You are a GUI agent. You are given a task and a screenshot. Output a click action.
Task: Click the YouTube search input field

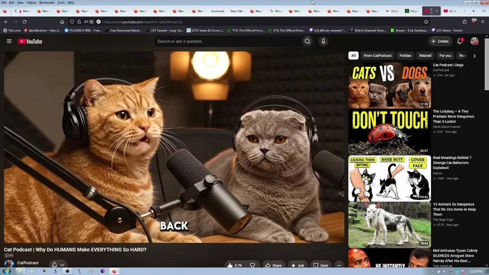(x=227, y=41)
